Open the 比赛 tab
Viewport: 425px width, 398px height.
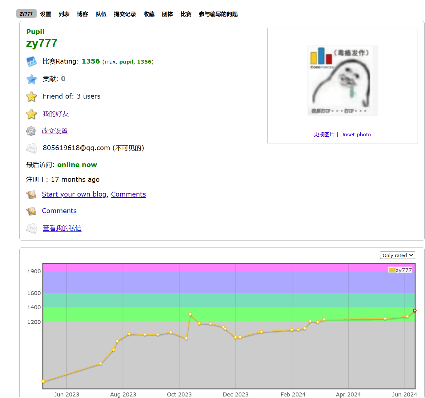(x=186, y=14)
